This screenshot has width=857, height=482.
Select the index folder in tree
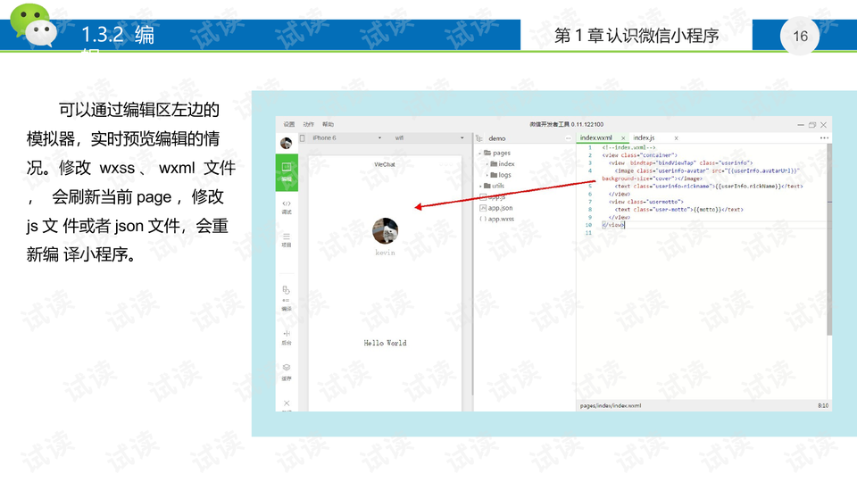[x=503, y=164]
